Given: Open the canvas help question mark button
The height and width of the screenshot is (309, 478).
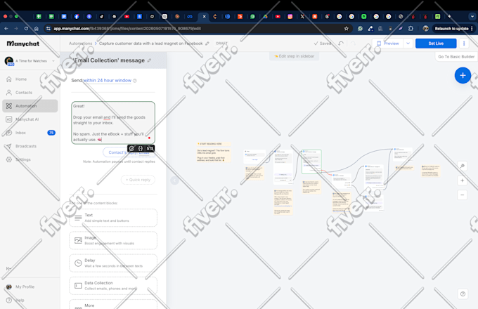Looking at the screenshot, I should click(463, 294).
